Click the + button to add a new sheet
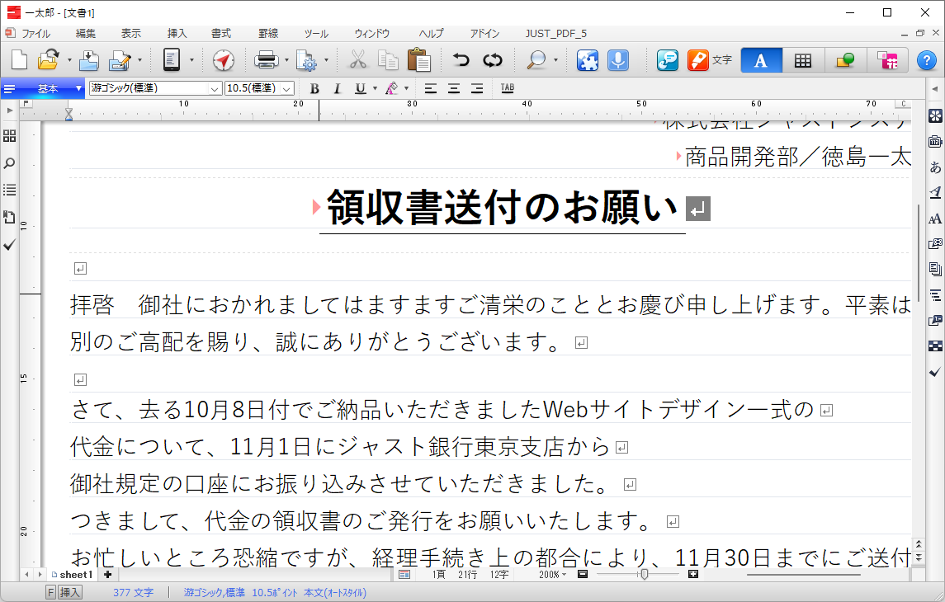Viewport: 945px width, 602px height. 108,575
